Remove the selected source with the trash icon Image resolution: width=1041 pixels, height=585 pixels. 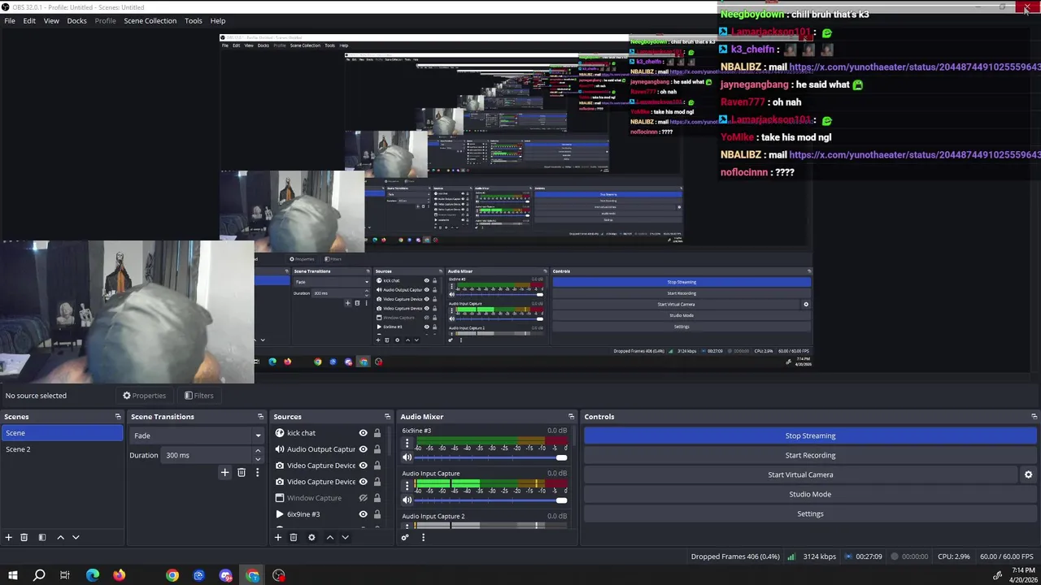[294, 537]
